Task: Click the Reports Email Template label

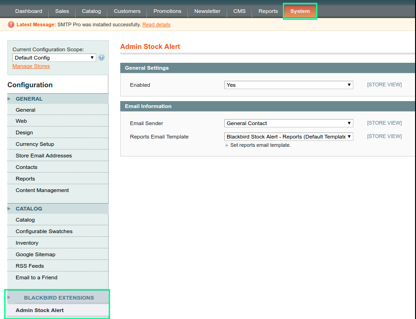Action: tap(159, 137)
